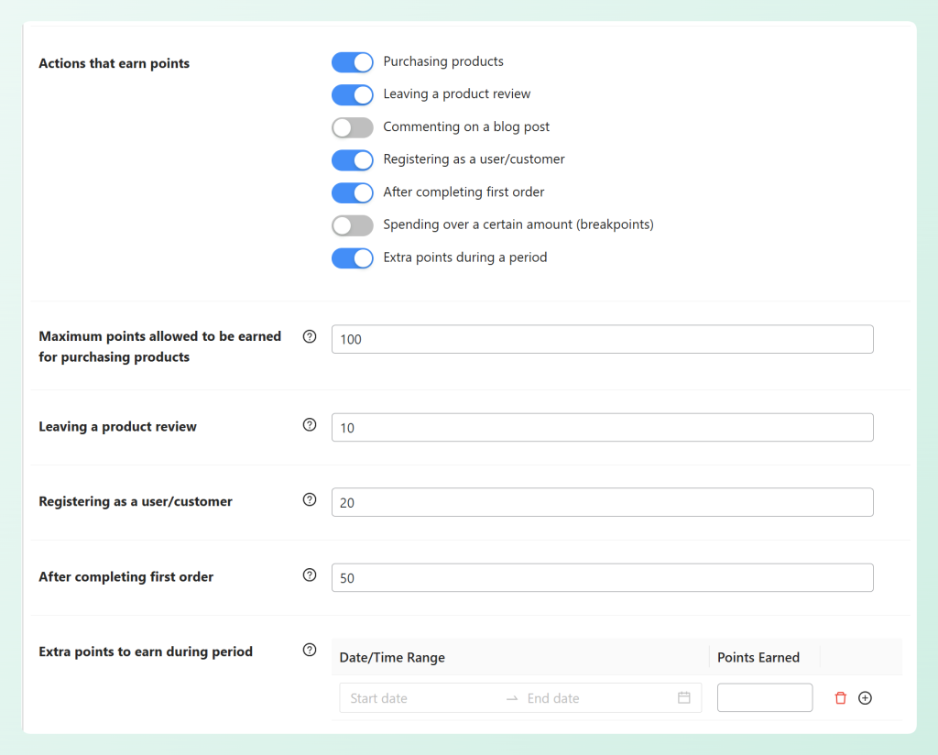Disable Registering as a user/customer action

(x=352, y=160)
